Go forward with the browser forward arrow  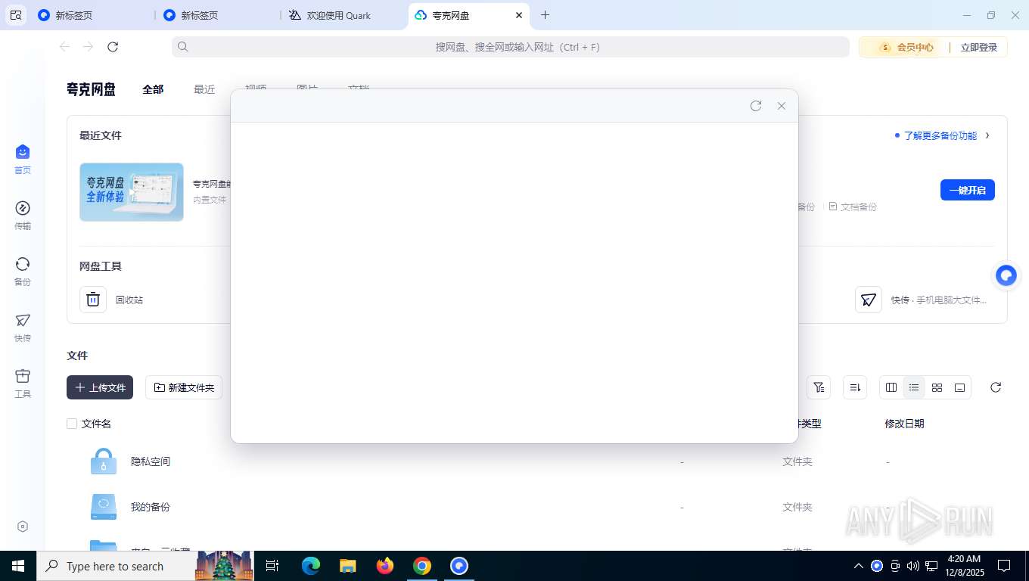89,47
